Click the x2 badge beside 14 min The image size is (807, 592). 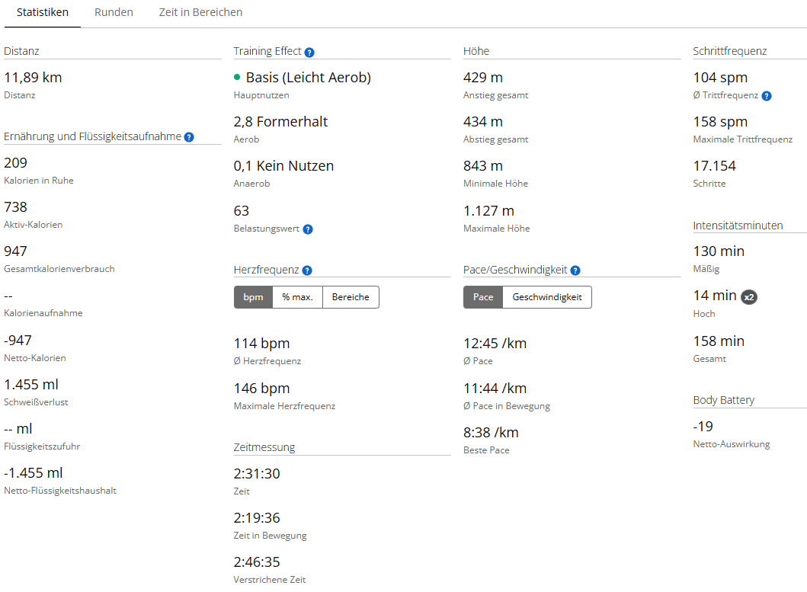point(749,297)
